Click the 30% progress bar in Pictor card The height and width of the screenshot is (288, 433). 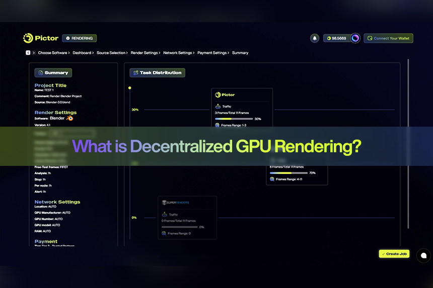pos(234,119)
